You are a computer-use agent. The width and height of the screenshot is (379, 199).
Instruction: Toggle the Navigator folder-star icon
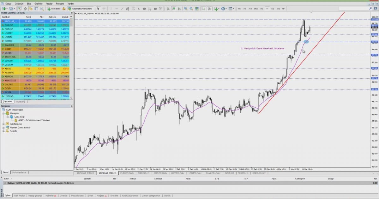pos(31,9)
